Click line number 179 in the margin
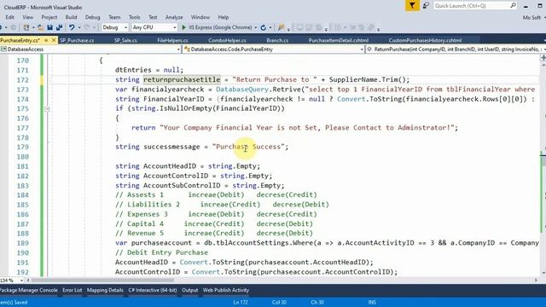546x307 pixels. (x=23, y=147)
